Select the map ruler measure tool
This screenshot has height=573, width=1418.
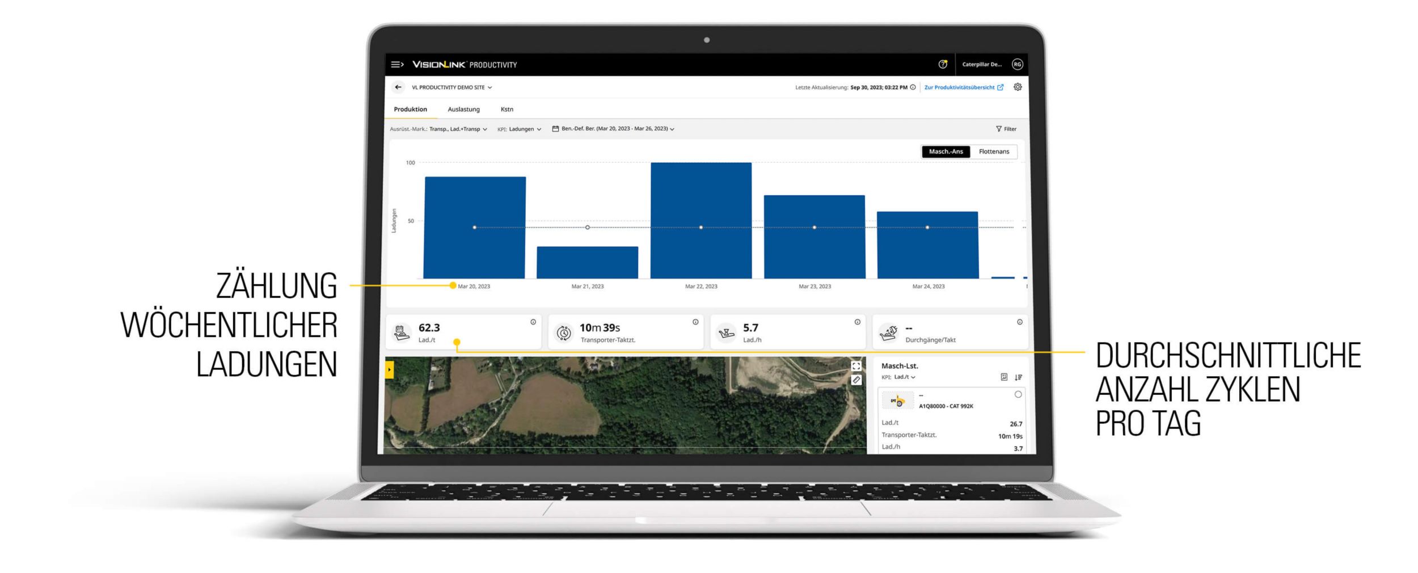coord(856,380)
